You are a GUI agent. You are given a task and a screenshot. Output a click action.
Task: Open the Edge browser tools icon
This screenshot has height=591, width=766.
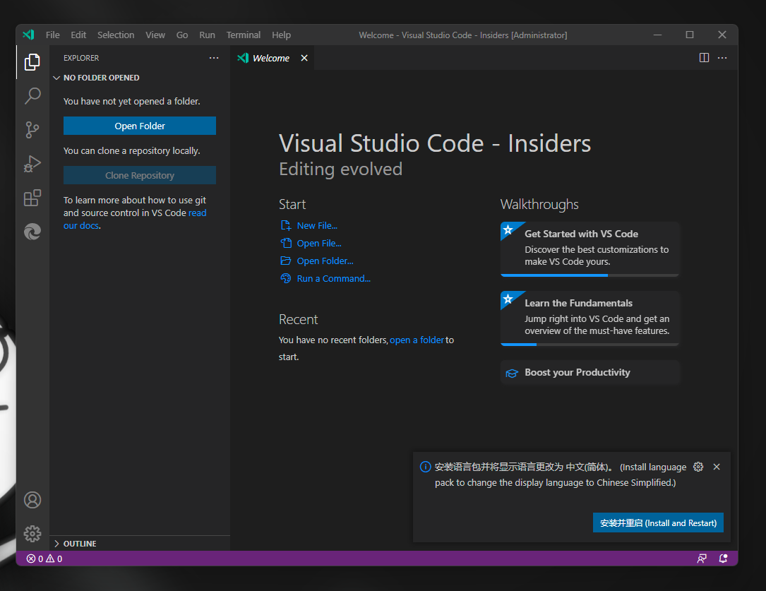click(x=32, y=232)
